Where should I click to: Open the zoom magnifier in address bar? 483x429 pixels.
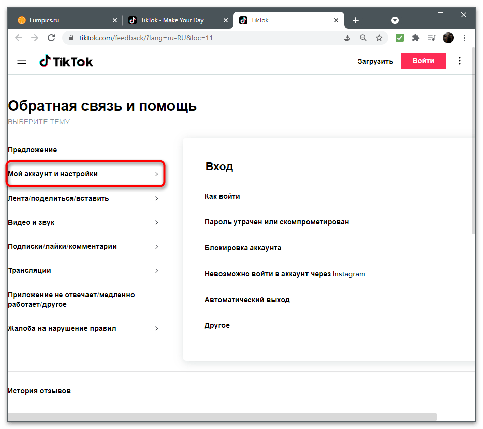[x=363, y=38]
